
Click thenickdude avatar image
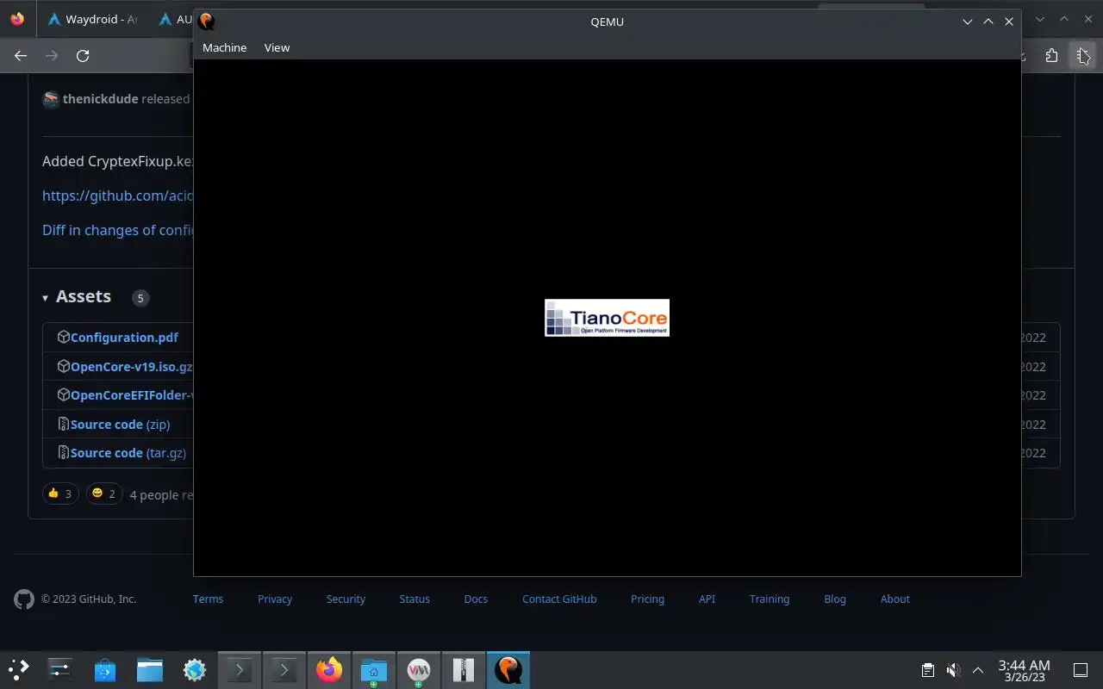(x=51, y=99)
